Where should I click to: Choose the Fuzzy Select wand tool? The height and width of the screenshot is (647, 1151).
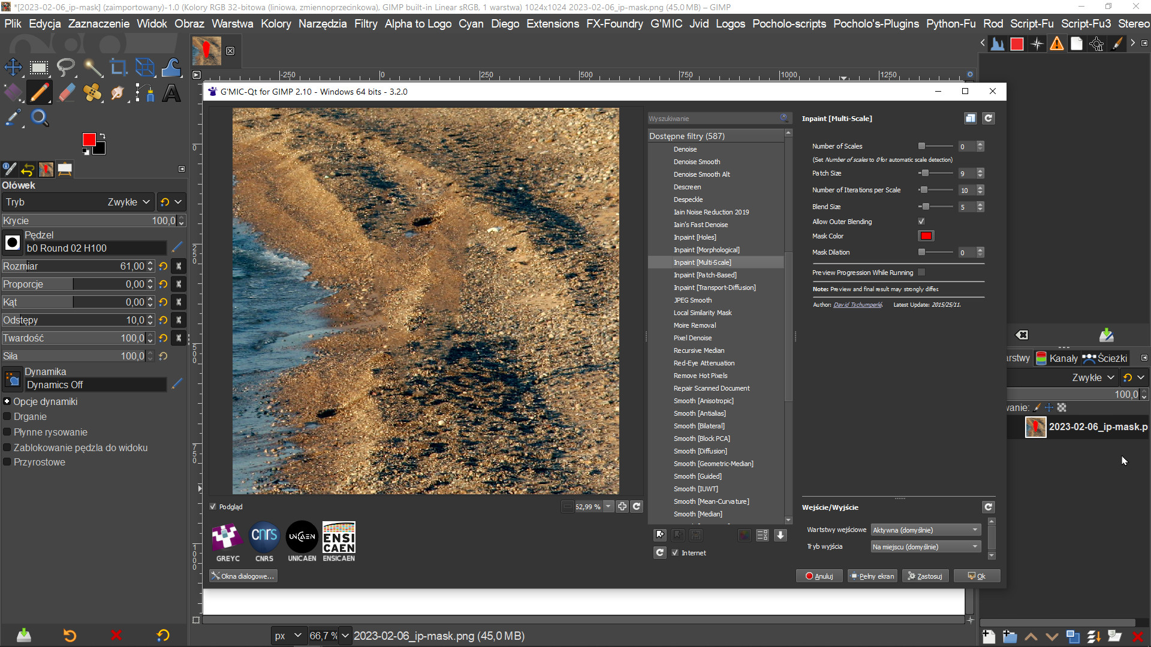(x=92, y=67)
